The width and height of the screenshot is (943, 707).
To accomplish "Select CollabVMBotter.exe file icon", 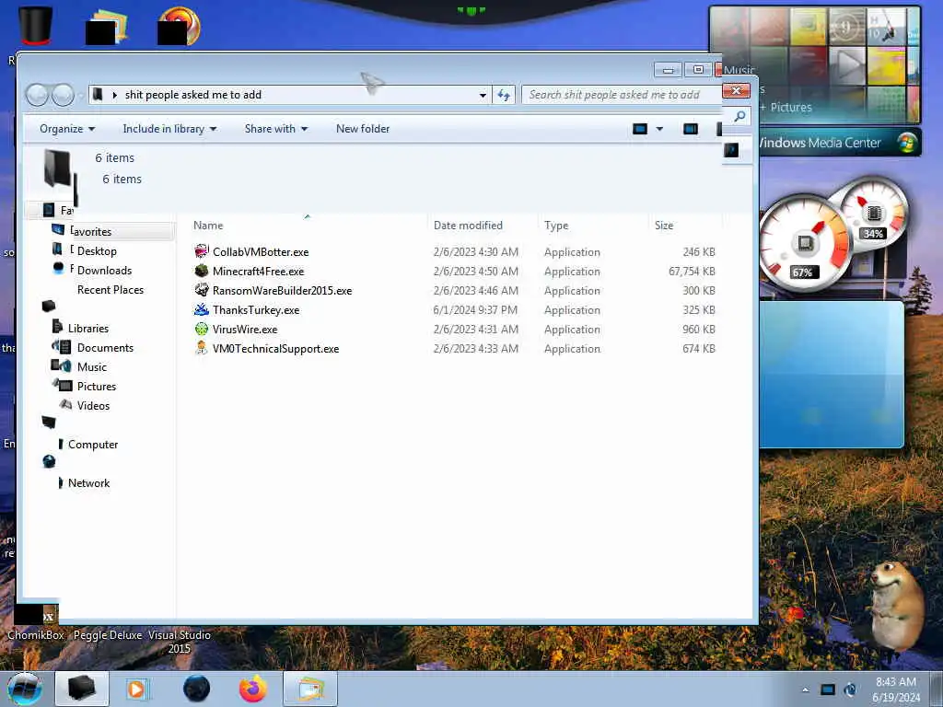I will point(202,251).
